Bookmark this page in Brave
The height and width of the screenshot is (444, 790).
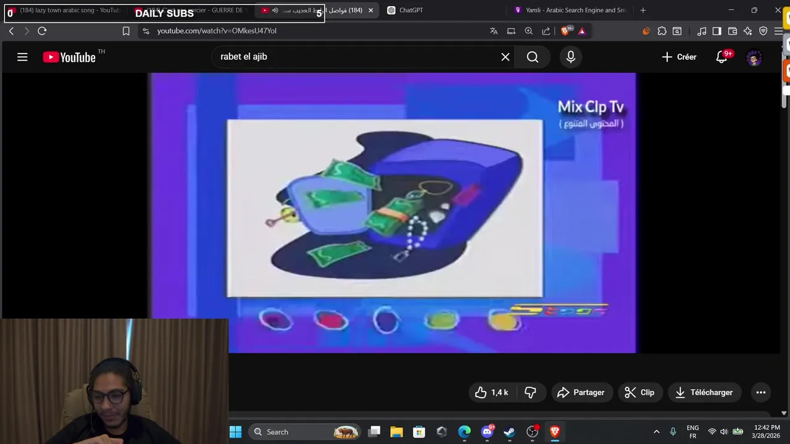pyautogui.click(x=126, y=31)
